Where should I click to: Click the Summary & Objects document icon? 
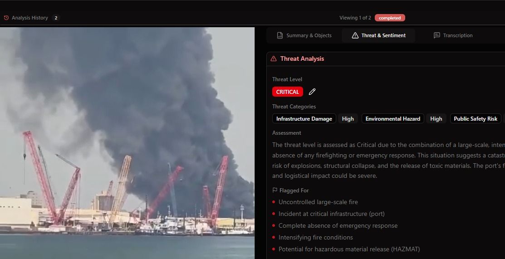(280, 35)
